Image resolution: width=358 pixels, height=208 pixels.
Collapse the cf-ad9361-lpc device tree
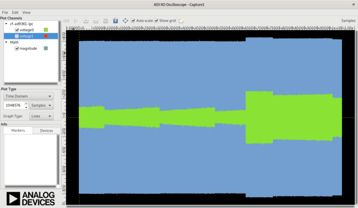coord(6,24)
